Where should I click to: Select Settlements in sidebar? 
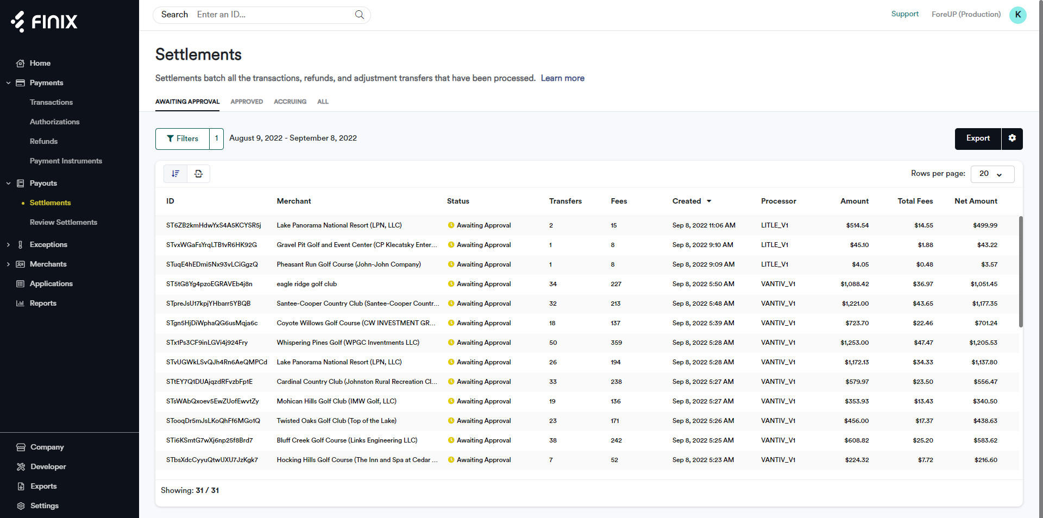pyautogui.click(x=50, y=203)
